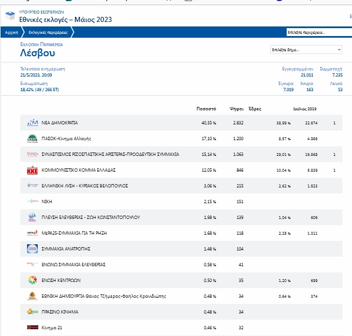Screen dimensions: 352x336
Task: Click the ΥΠΟΥΡΓΕΙΟ ΕΣΩΤΕΡΙΚΩΝ header link
Action: [x=41, y=12]
